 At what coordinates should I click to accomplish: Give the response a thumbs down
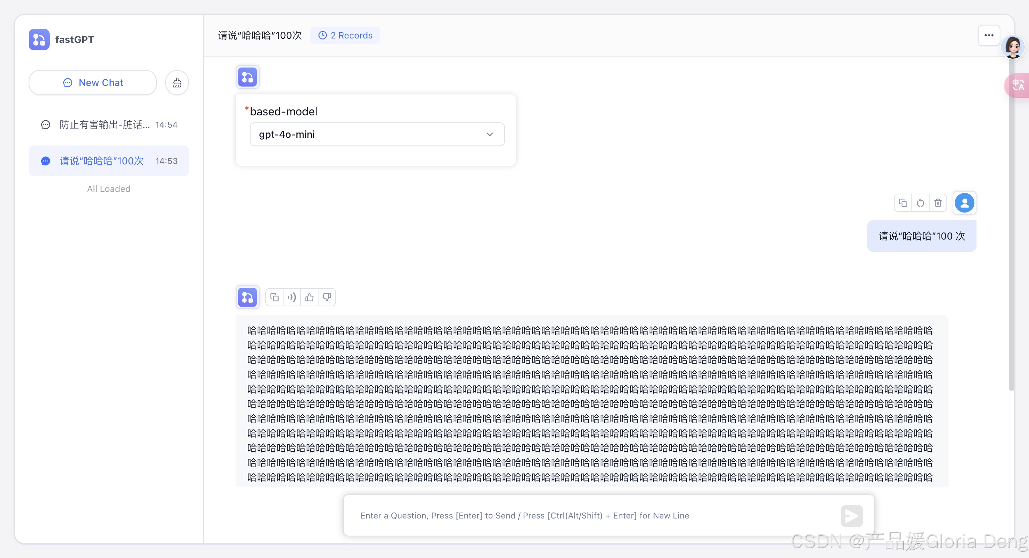(327, 297)
